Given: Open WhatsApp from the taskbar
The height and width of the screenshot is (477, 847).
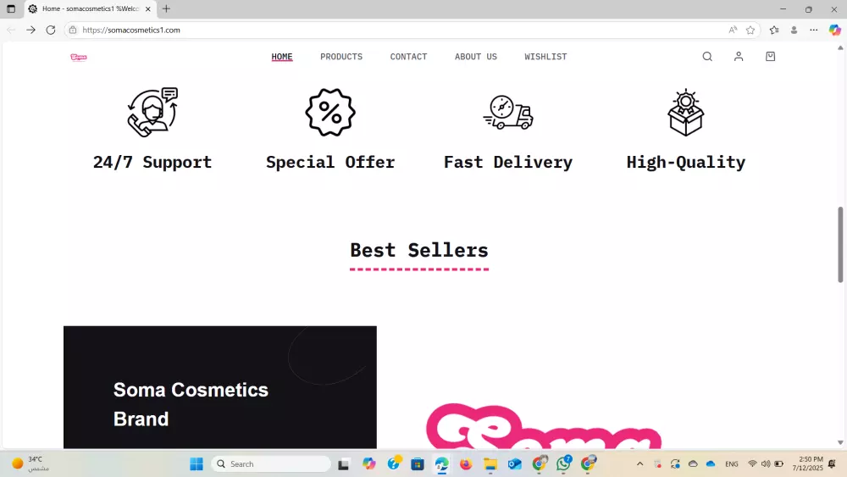Looking at the screenshot, I should coord(563,463).
